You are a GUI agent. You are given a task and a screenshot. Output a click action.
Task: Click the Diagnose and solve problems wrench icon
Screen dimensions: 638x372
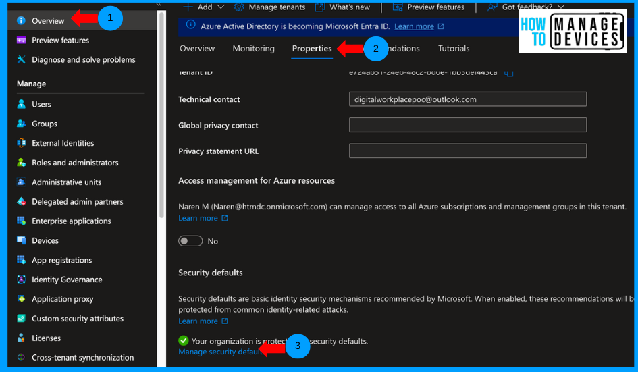click(x=21, y=60)
